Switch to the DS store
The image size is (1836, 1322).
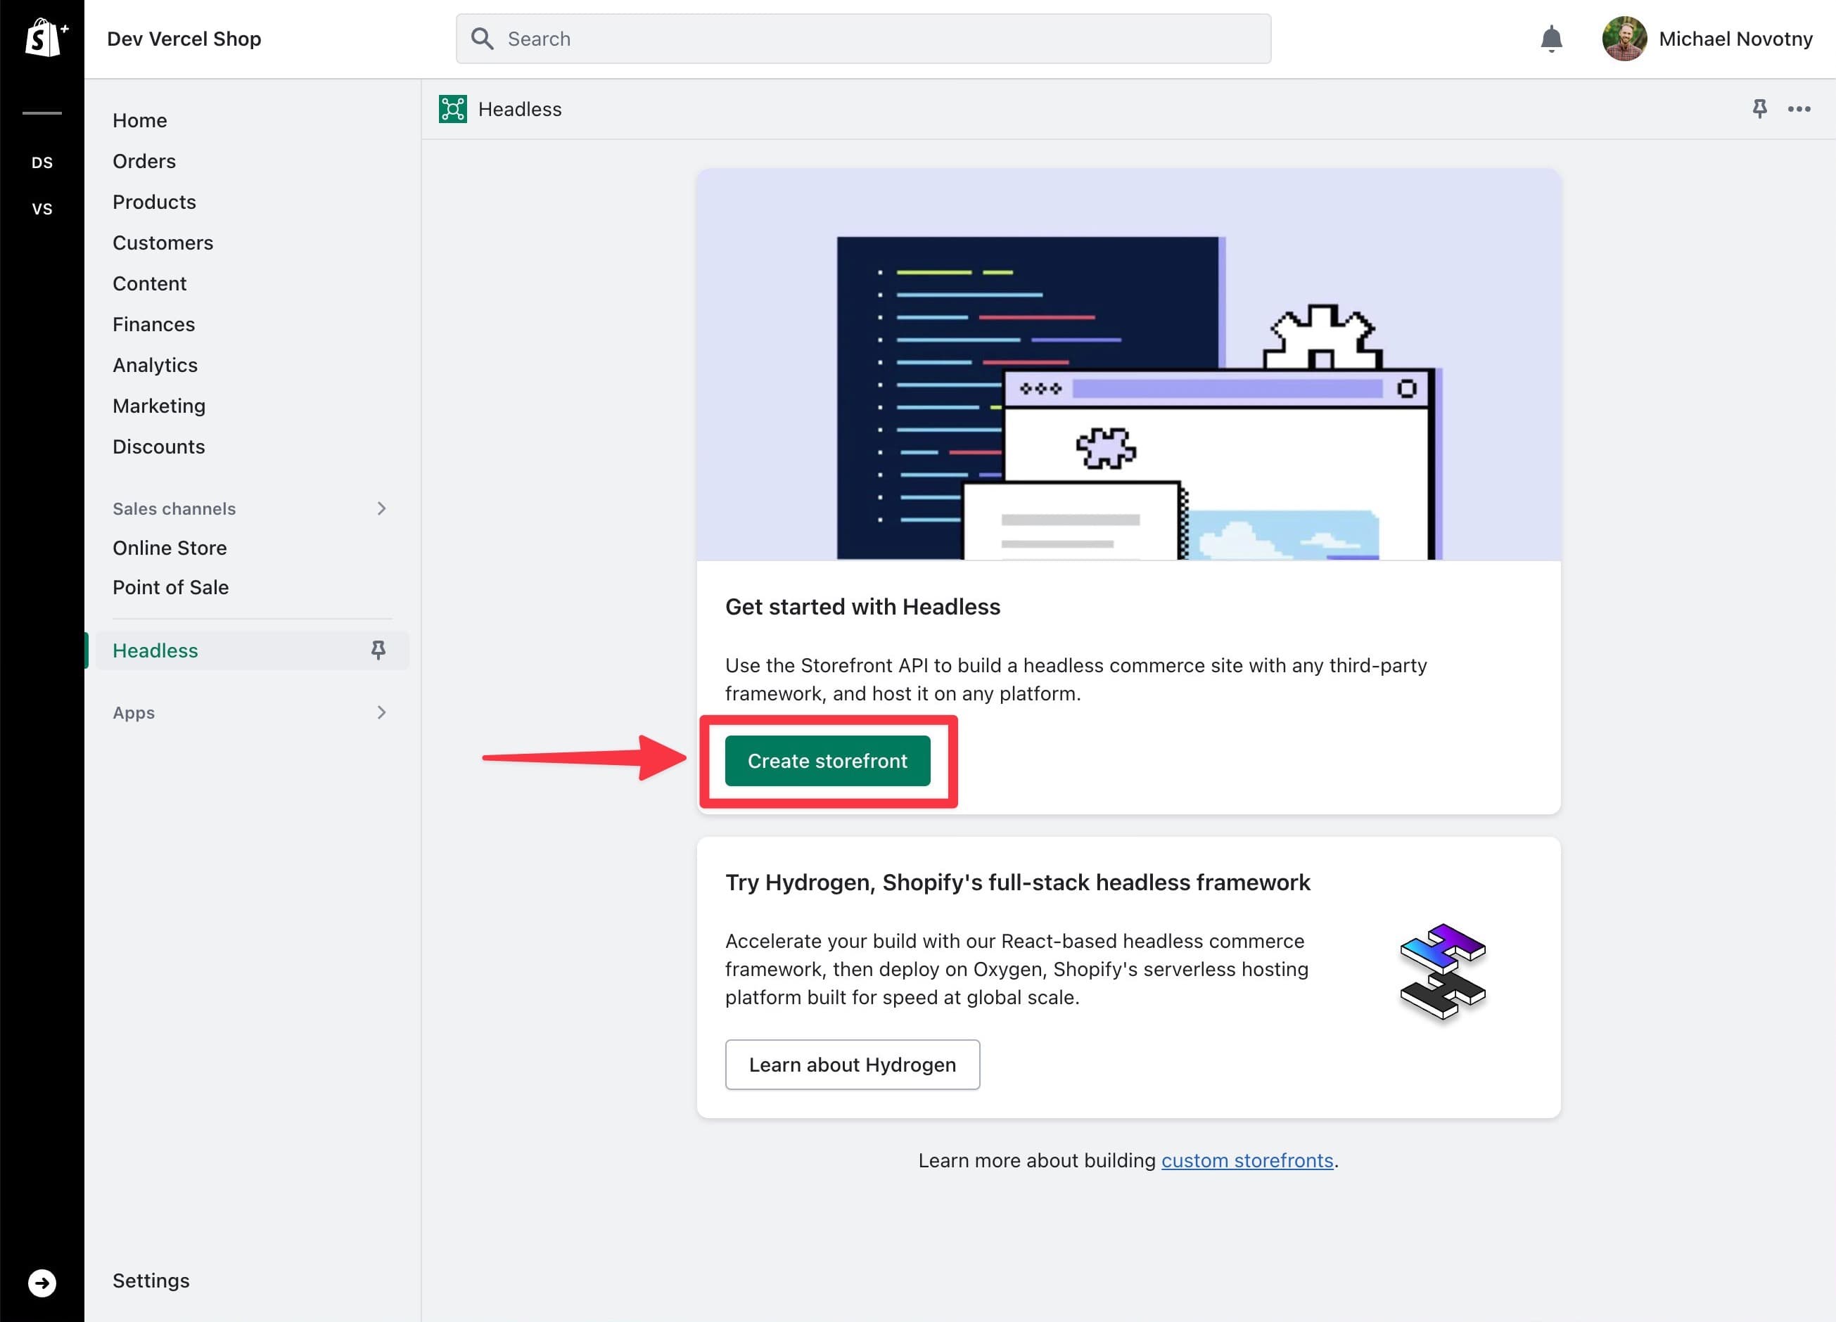point(42,162)
